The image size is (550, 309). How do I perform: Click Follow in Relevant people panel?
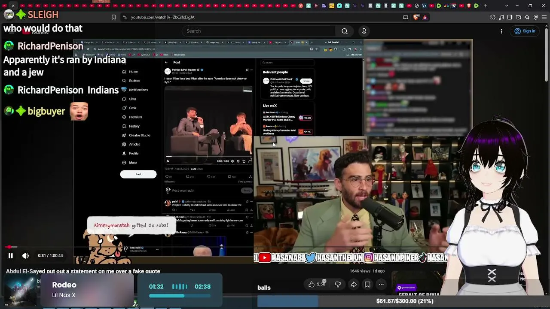coord(306,81)
